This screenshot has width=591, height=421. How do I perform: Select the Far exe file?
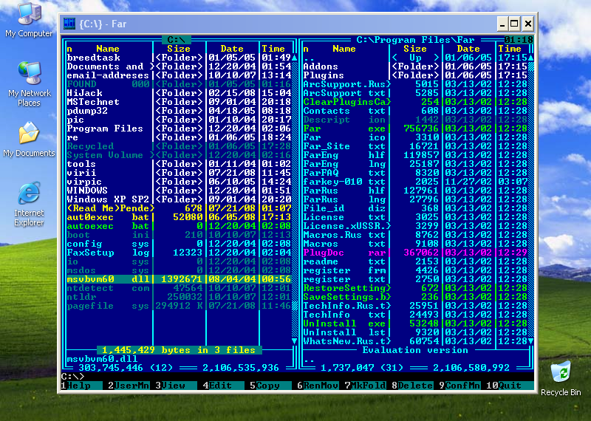(x=415, y=129)
